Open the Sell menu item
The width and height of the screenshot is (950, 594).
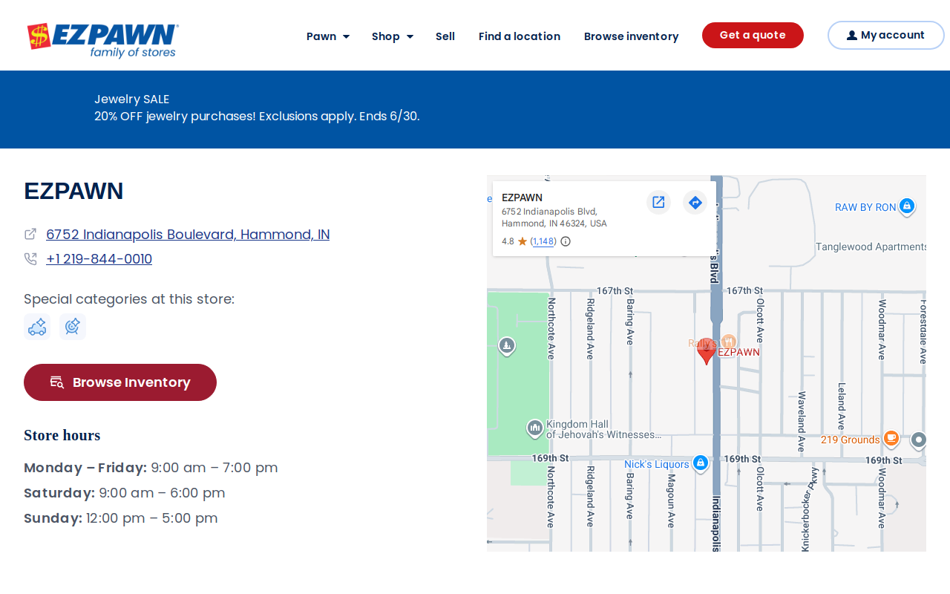[445, 36]
